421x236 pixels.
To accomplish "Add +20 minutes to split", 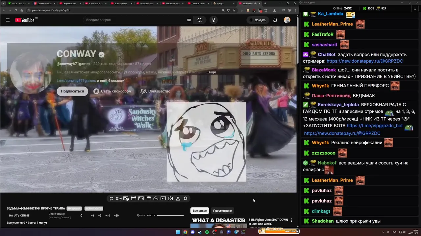I will (x=116, y=216).
